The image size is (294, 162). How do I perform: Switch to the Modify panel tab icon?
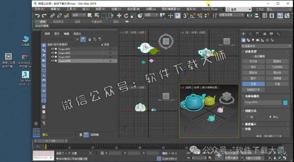click(250, 34)
